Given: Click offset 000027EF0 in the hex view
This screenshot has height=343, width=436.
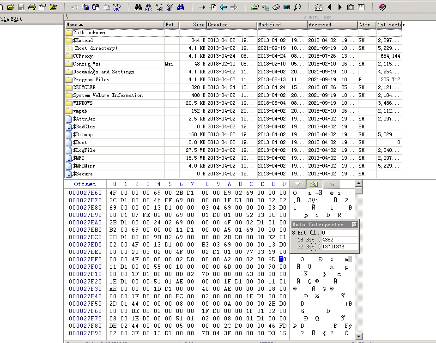Looking at the screenshot, I should [85, 259].
